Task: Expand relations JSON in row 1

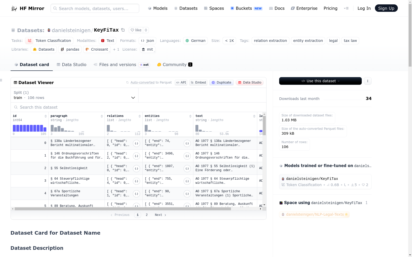Action: (136, 156)
